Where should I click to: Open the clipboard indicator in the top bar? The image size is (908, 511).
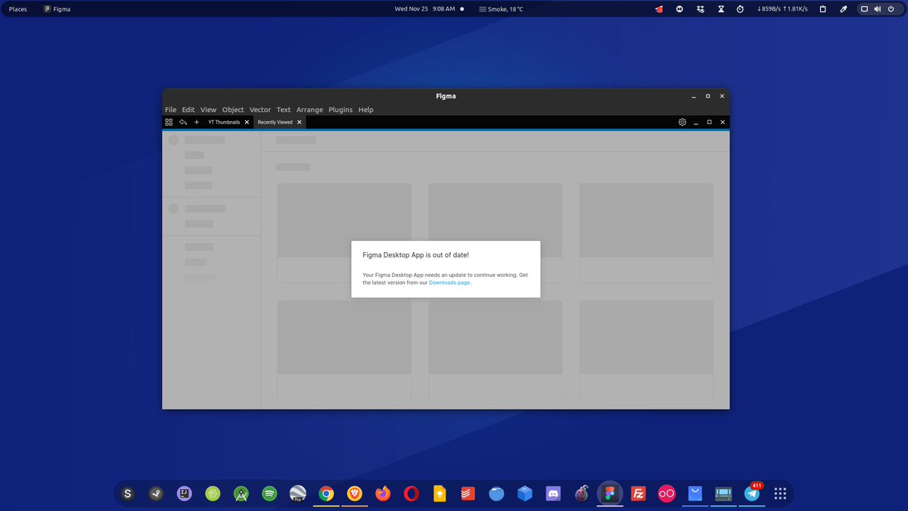[x=822, y=9]
